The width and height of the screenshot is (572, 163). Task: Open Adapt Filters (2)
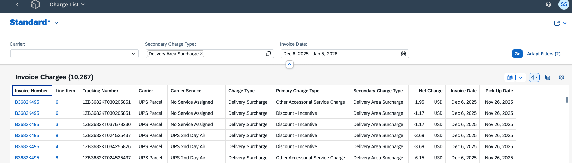coord(544,54)
